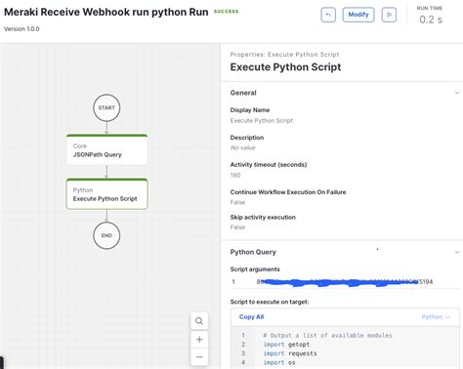The height and width of the screenshot is (369, 463).
Task: Select the JSONPath Query activity node
Action: (x=106, y=149)
